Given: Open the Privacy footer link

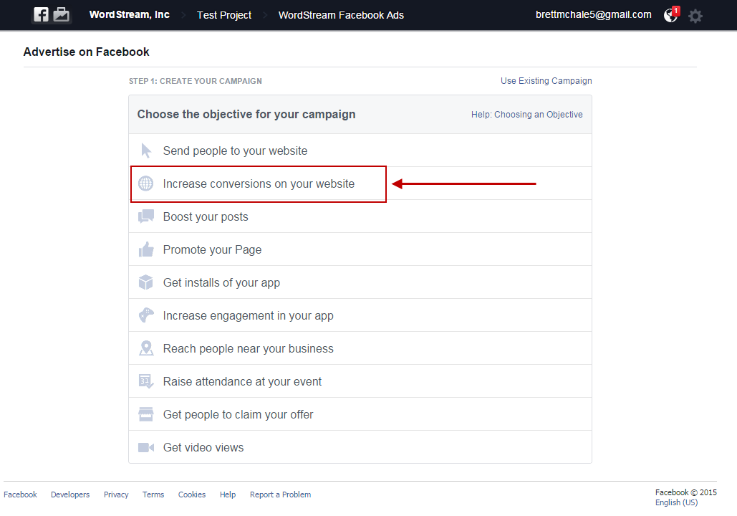Looking at the screenshot, I should point(116,494).
